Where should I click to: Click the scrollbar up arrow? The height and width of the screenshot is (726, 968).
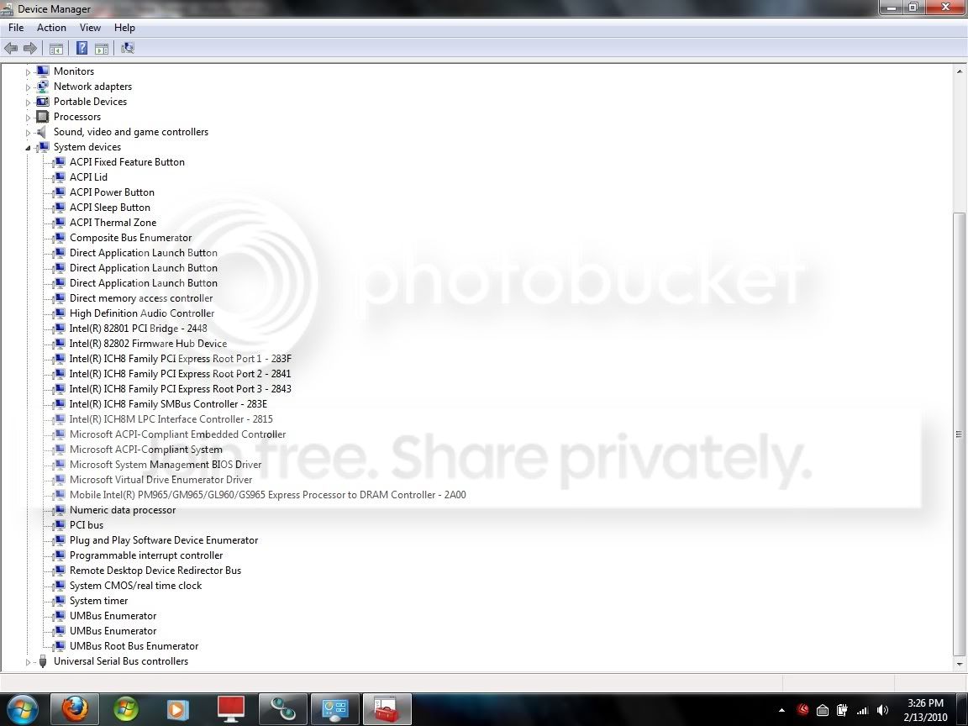pyautogui.click(x=959, y=70)
